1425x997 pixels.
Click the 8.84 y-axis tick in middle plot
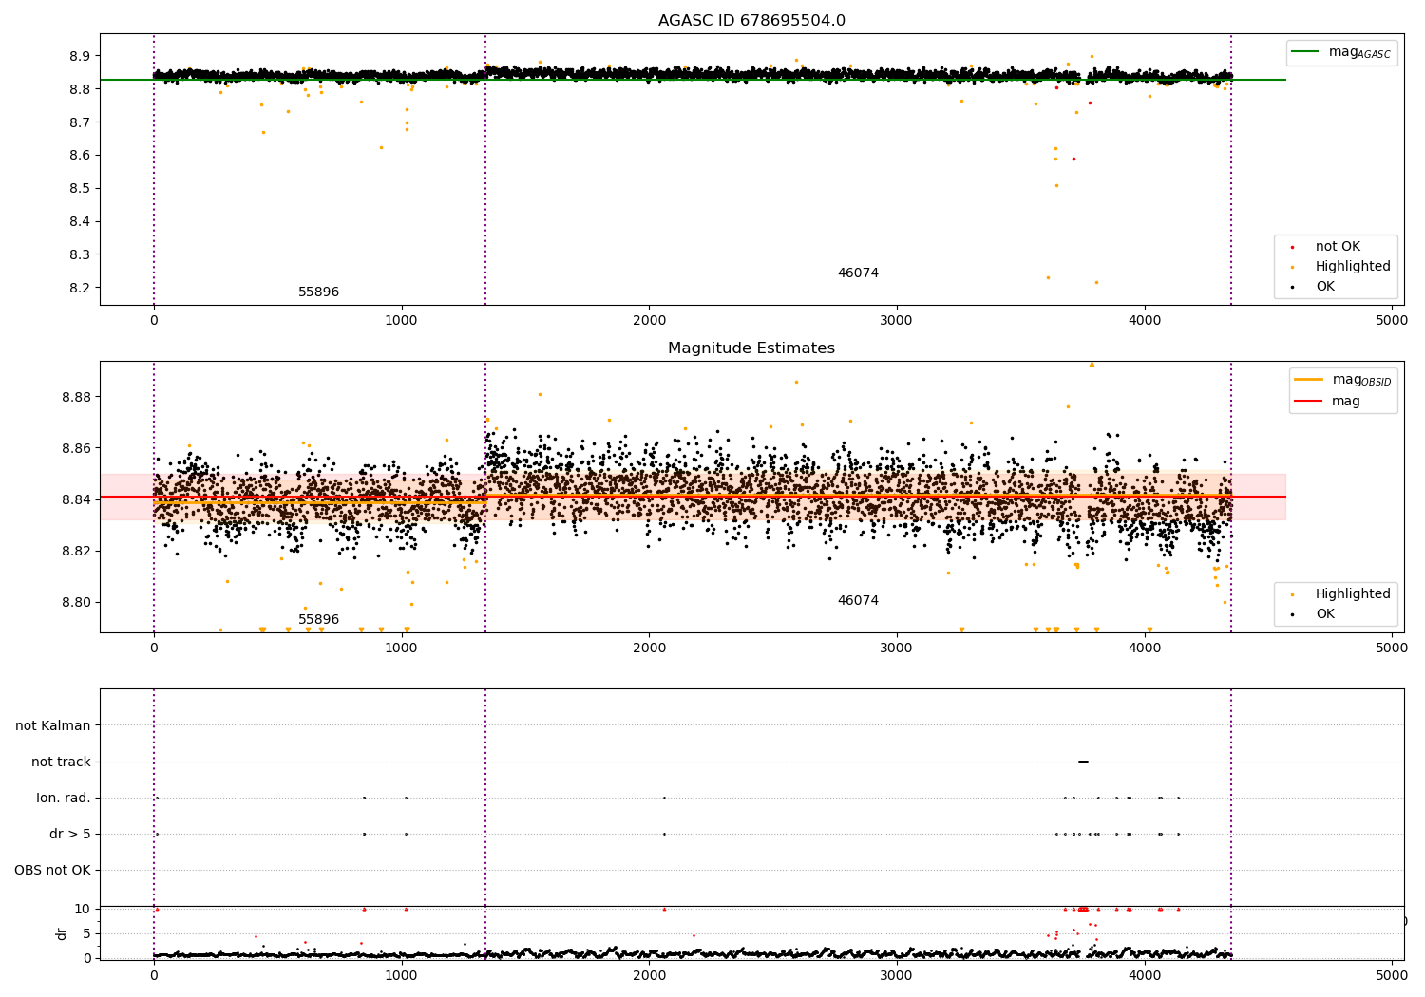tap(76, 499)
